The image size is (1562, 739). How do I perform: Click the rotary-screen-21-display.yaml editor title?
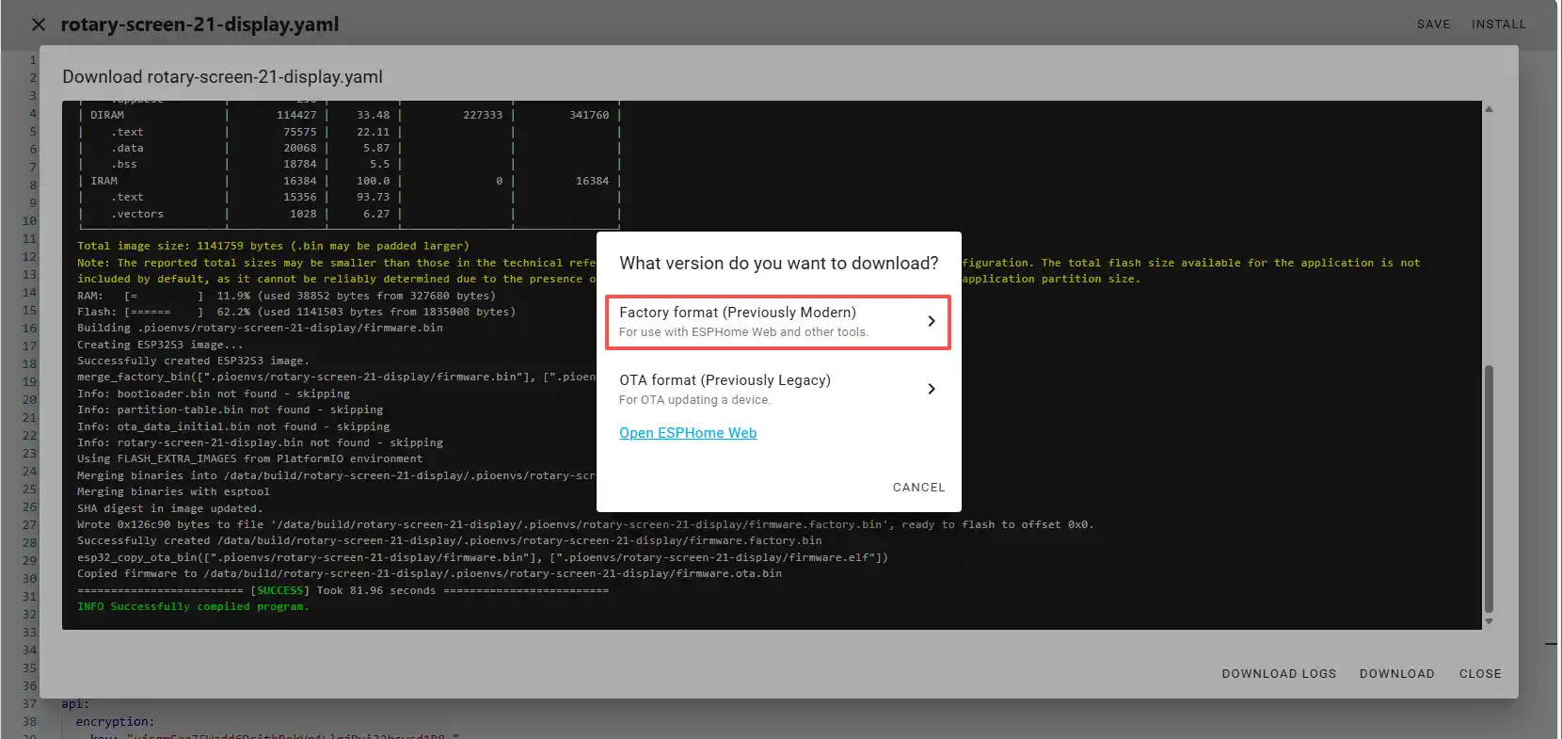(x=199, y=24)
